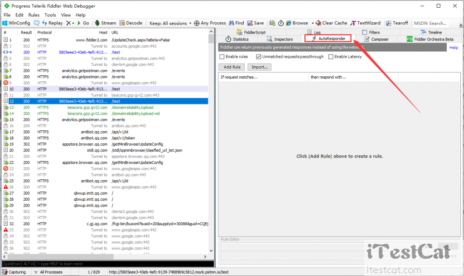Image resolution: width=464 pixels, height=276 pixels.
Task: Click the blocked icon of session 9
Action: point(5,83)
